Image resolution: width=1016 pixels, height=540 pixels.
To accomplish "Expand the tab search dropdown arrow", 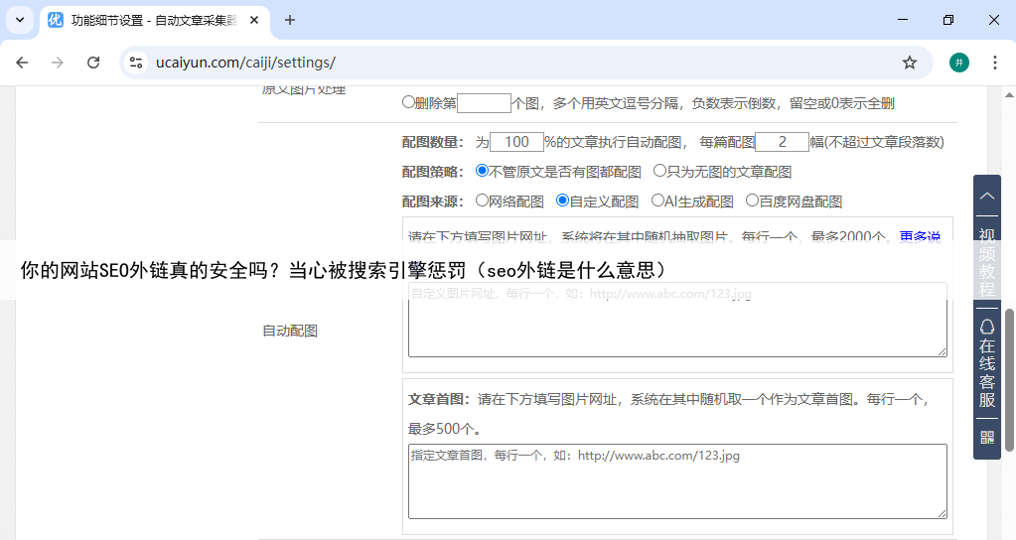I will [x=19, y=20].
